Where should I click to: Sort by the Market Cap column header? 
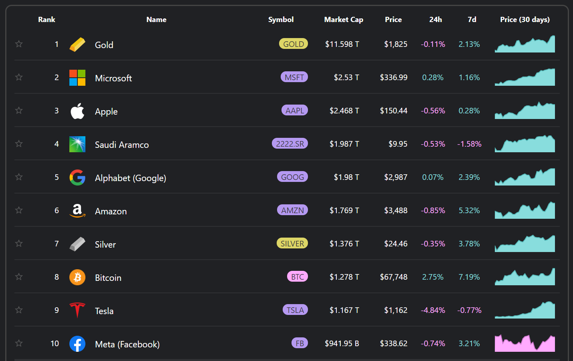tap(344, 20)
